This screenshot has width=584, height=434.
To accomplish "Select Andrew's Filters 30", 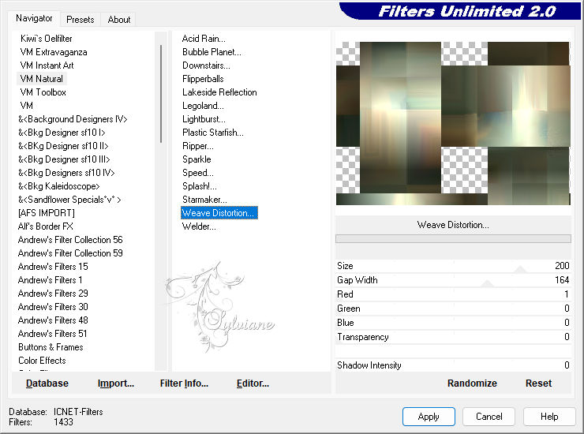I will (53, 307).
